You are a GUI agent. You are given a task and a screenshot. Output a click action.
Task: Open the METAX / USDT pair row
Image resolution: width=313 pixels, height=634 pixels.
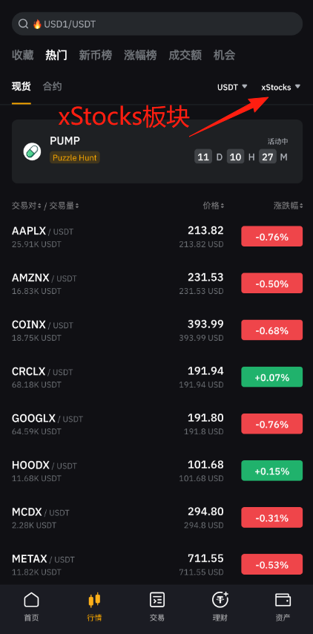click(157, 564)
